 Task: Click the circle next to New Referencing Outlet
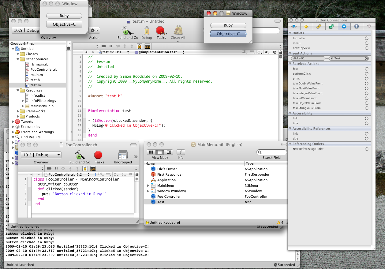(366, 149)
